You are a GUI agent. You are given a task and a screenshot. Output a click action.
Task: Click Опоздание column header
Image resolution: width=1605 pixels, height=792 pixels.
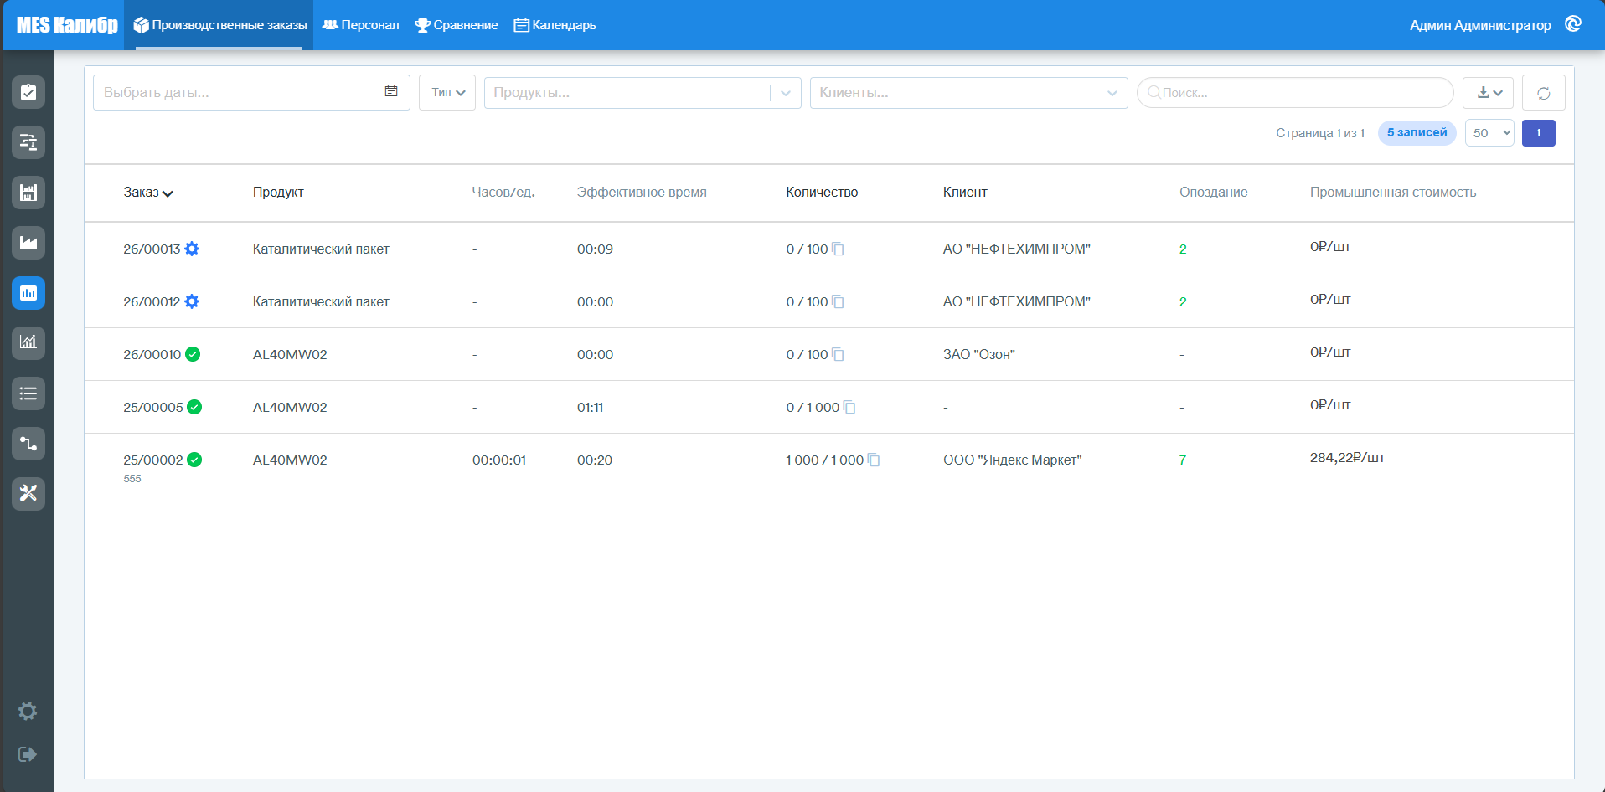1214,193
